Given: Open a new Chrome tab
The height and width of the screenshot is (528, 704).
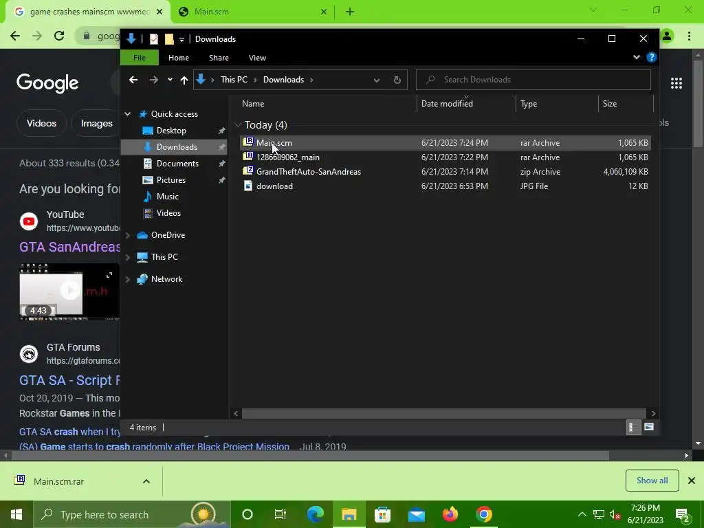Looking at the screenshot, I should point(350,12).
